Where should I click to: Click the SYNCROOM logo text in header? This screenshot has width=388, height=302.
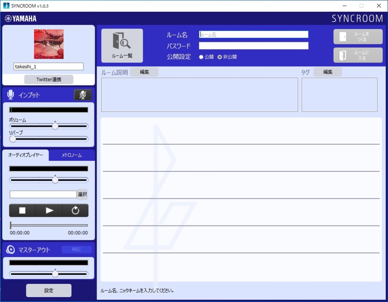[357, 19]
